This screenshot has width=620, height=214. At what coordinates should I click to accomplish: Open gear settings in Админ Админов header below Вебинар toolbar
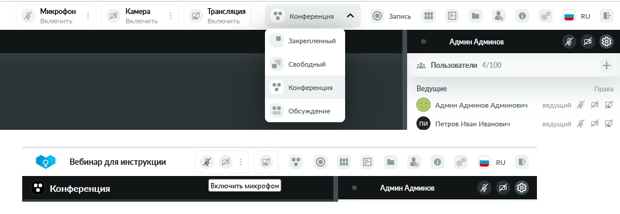point(522,188)
